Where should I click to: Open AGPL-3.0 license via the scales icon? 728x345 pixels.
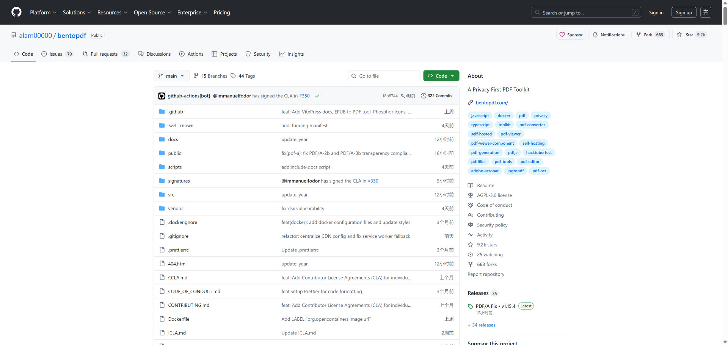click(x=470, y=195)
